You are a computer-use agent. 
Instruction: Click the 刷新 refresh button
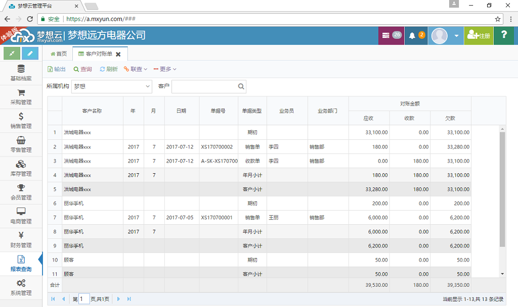[109, 69]
